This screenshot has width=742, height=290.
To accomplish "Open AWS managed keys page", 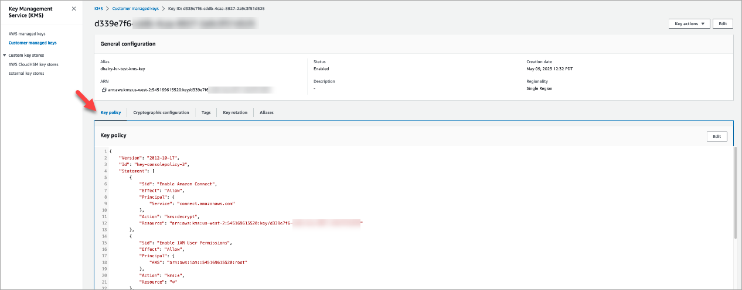I will tap(27, 34).
